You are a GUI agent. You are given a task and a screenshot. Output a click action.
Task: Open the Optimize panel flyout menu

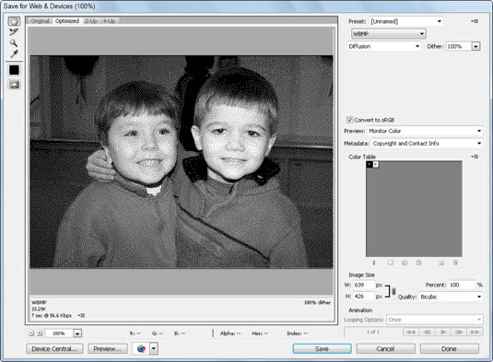[x=475, y=21]
